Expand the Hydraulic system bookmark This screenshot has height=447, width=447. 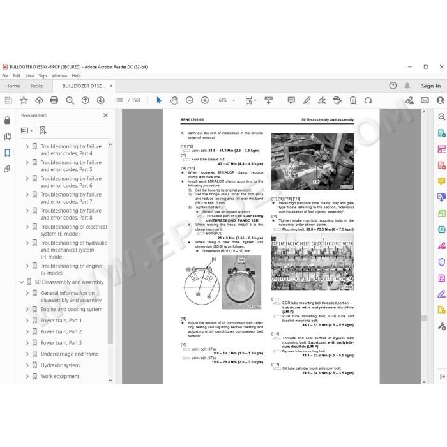point(27,365)
